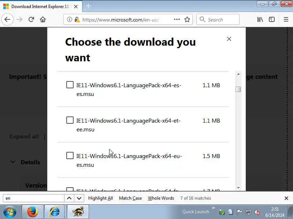This screenshot has height=219, width=293.
Task: Close the download chooser dialog
Action: click(x=229, y=39)
